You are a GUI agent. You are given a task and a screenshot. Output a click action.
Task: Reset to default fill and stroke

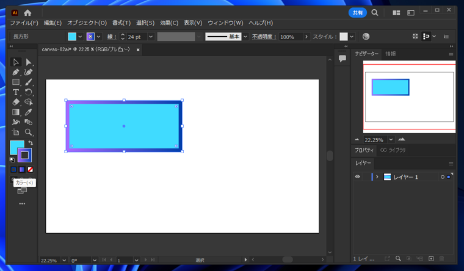[12, 160]
